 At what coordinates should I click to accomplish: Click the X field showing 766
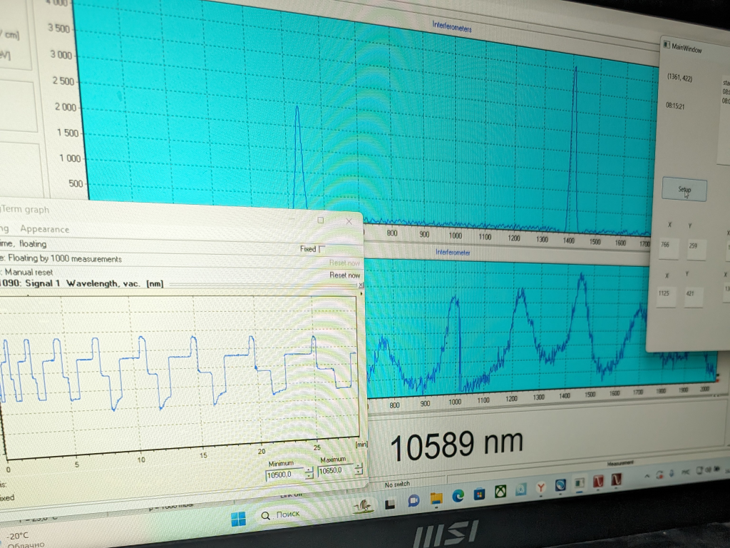669,248
